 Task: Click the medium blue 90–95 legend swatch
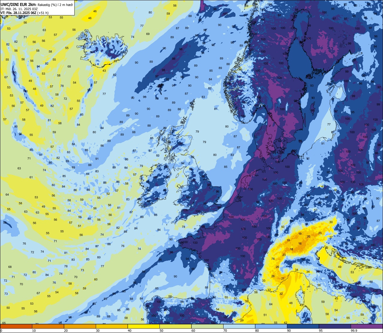(x=303, y=326)
